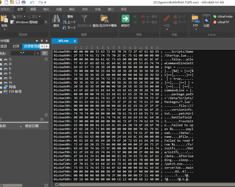Screen dimensions: 235x187
Task: Switch to 打开 tab in file view
Action: [x=16, y=46]
